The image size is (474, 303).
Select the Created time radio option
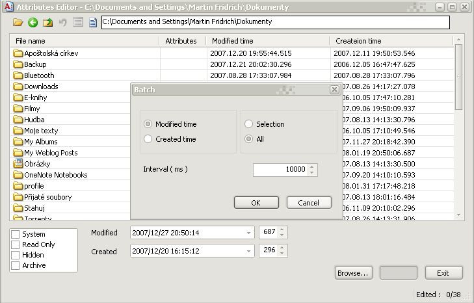click(148, 139)
